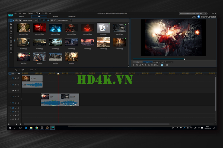The image size is (223, 148).
Task: Select the Media Room icon in sidebar
Action: point(11,21)
